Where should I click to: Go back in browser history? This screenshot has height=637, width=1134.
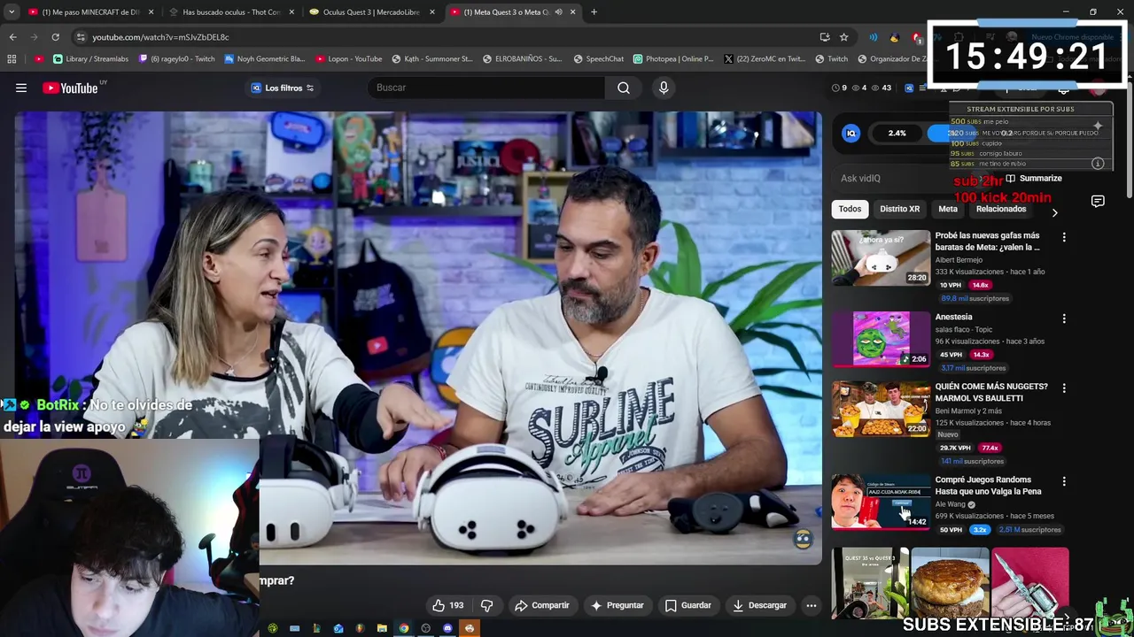(12, 37)
